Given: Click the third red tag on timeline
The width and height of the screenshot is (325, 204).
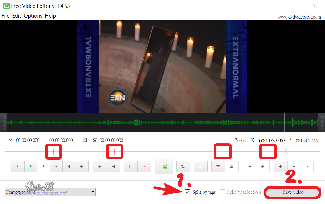Looking at the screenshot, I should point(222,152).
